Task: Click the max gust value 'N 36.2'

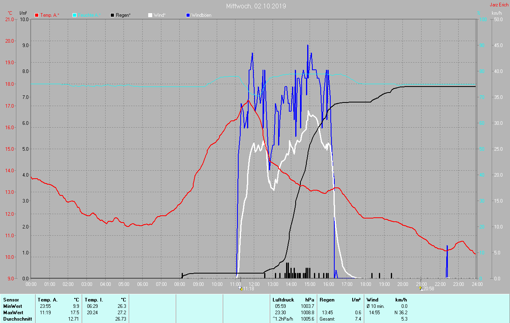Action: 400,313
